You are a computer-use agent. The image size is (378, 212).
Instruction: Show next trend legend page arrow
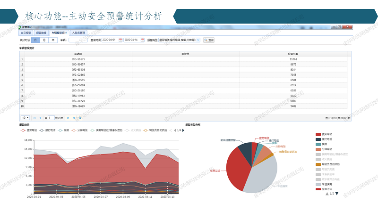183,130
